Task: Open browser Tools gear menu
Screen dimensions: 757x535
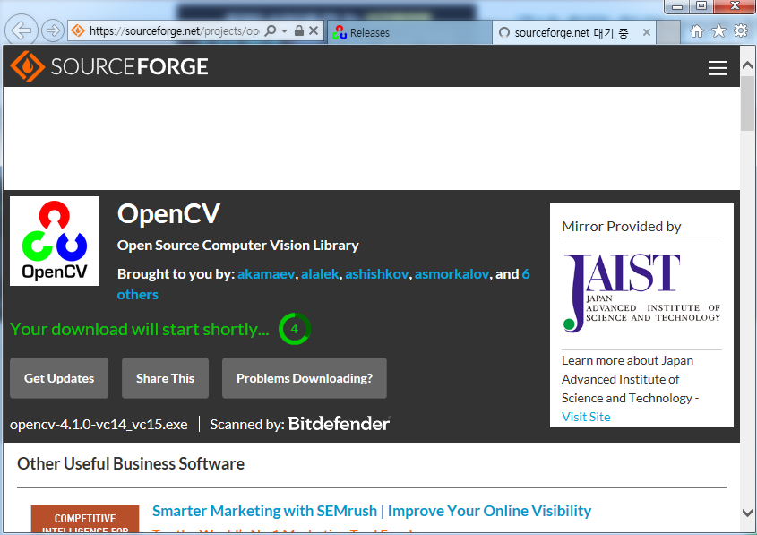Action: (741, 31)
